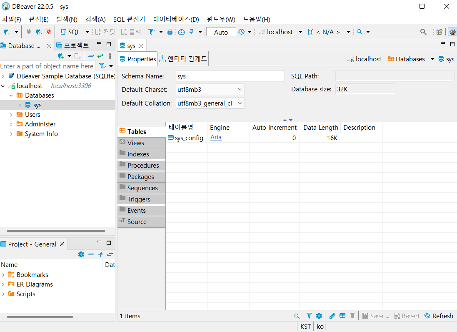
Task: Open the navigator view menu dots
Action: coord(110,56)
